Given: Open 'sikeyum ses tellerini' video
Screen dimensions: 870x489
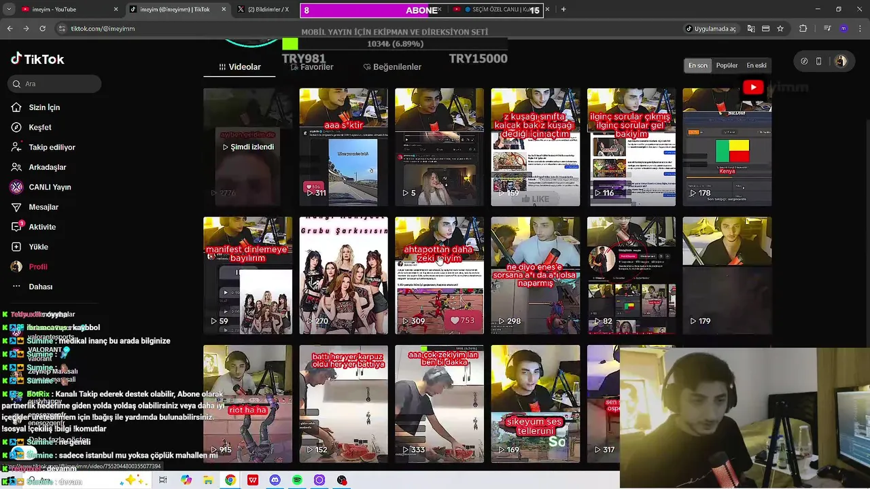Looking at the screenshot, I should (536, 404).
